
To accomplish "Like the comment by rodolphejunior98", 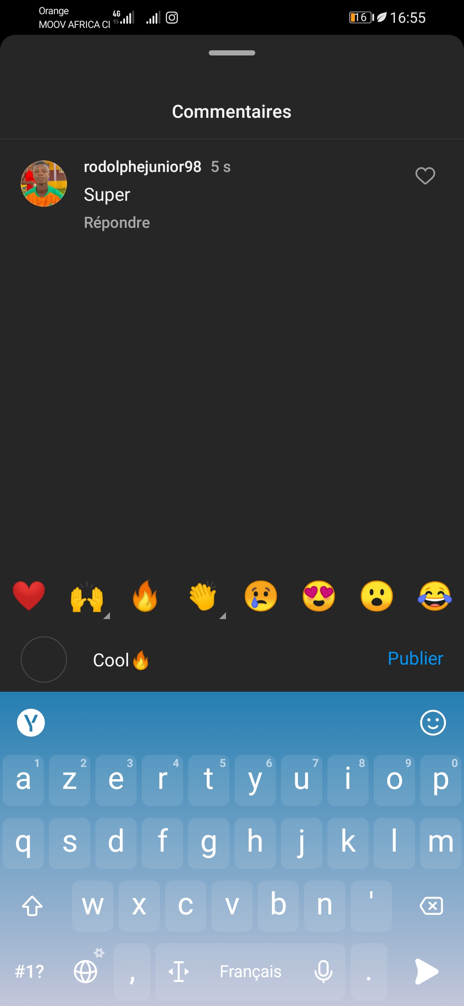I will click(425, 176).
